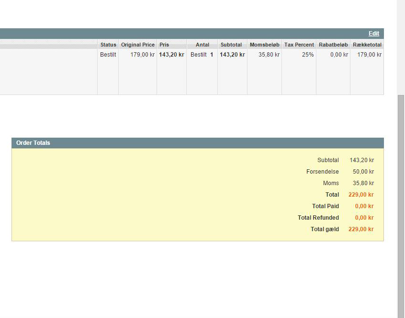
Task: Click the Rækketotal column header
Action: click(x=367, y=45)
